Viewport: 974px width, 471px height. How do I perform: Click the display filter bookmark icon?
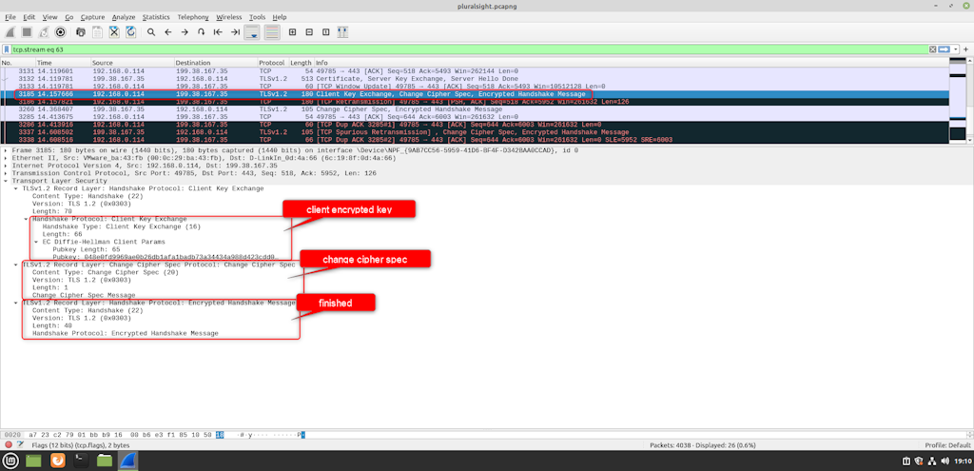point(7,49)
